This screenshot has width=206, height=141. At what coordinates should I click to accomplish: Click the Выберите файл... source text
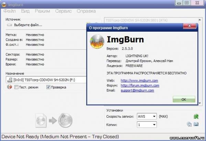(x=28, y=25)
